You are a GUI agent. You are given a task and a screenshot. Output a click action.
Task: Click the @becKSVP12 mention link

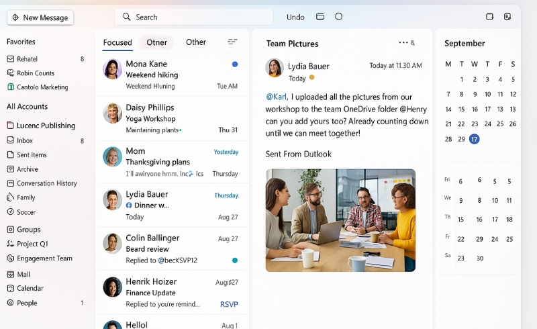pyautogui.click(x=178, y=261)
